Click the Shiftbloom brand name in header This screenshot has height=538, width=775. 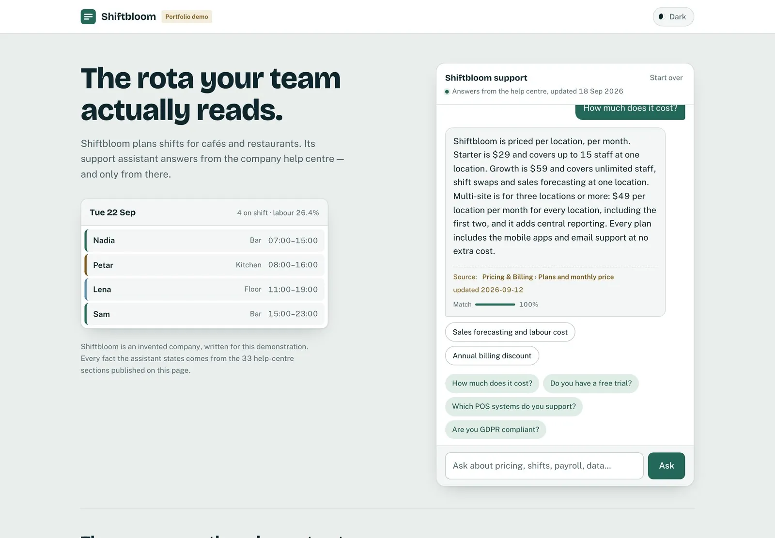pyautogui.click(x=128, y=16)
